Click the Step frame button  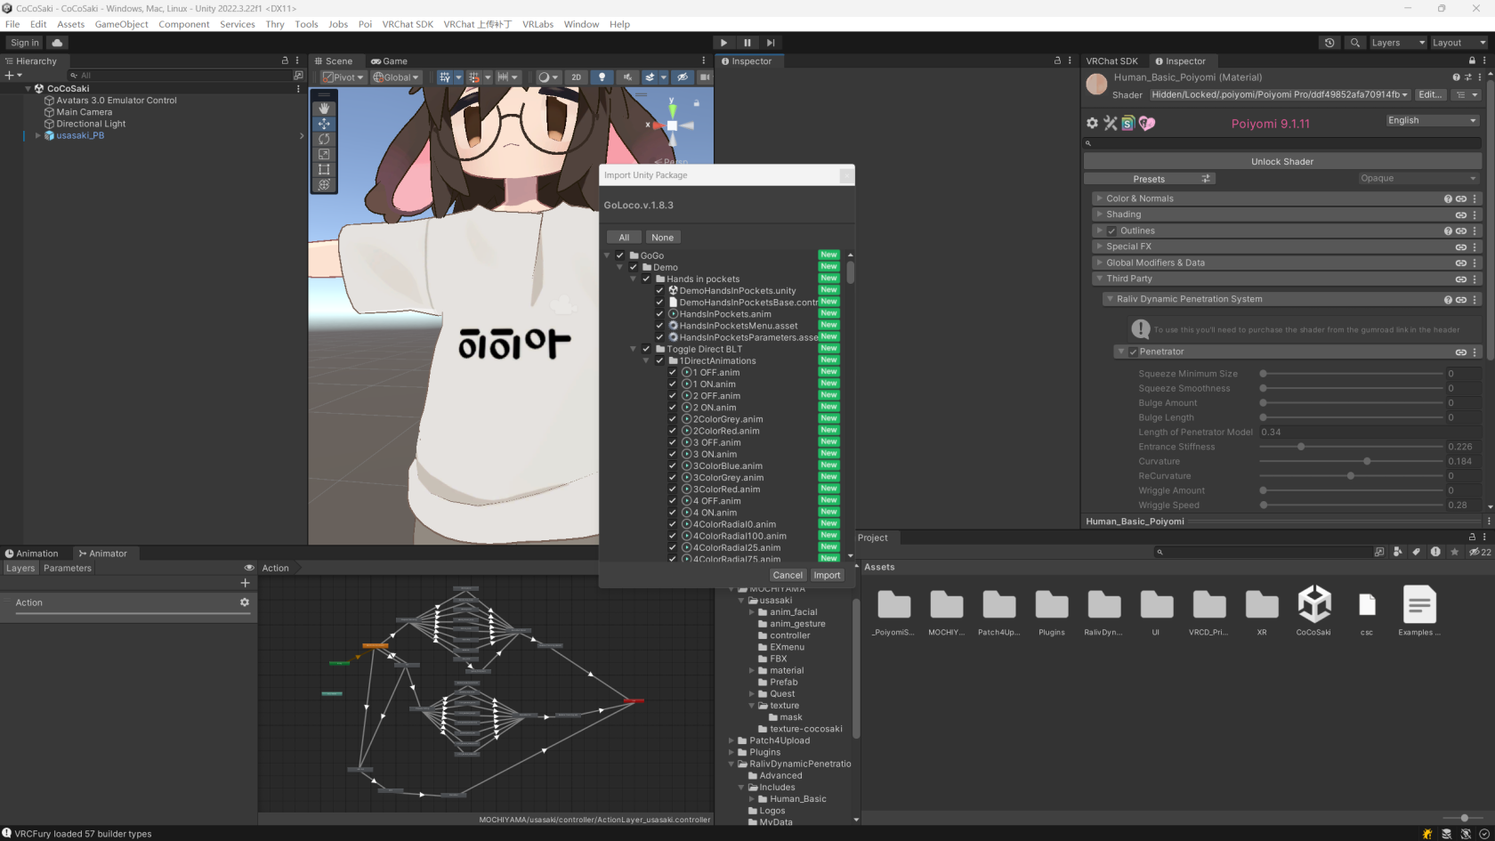pyautogui.click(x=771, y=43)
